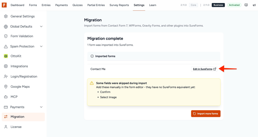The image size is (258, 137).
Task: Click the Import more forms button
Action: coord(206,113)
